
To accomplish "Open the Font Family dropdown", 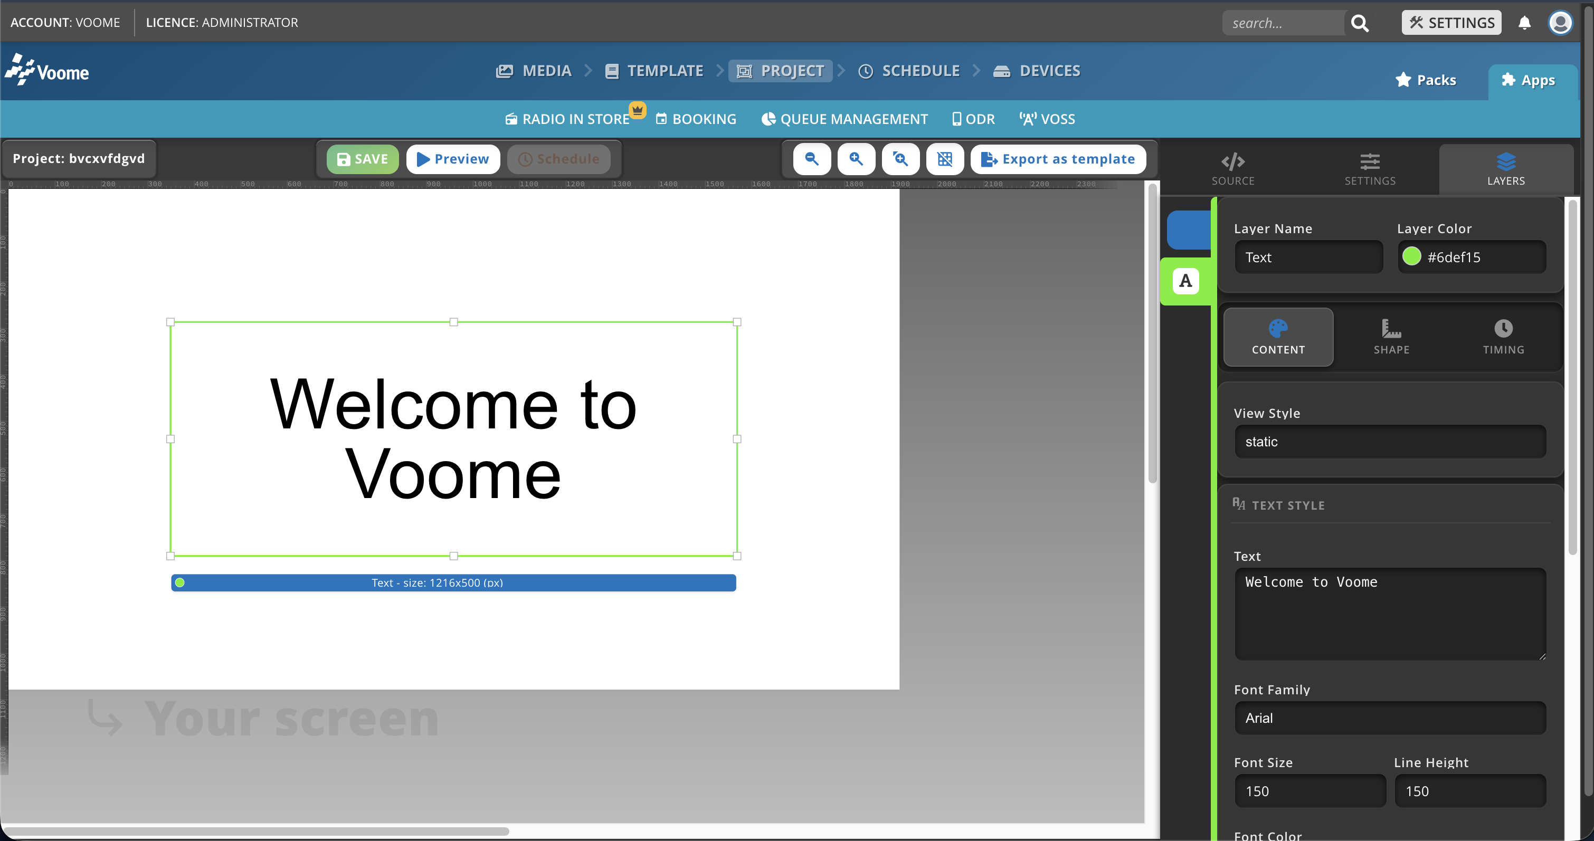I will (x=1390, y=718).
